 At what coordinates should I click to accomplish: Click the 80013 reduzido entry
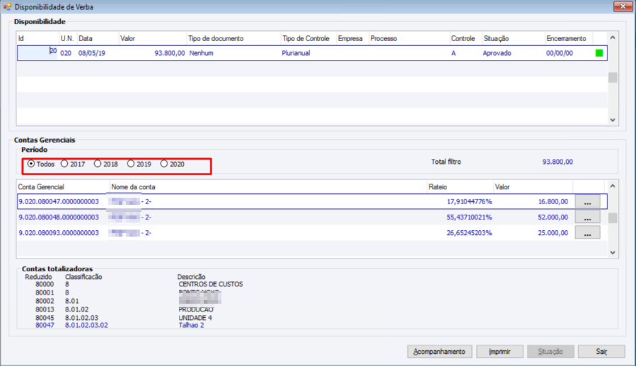tap(45, 309)
